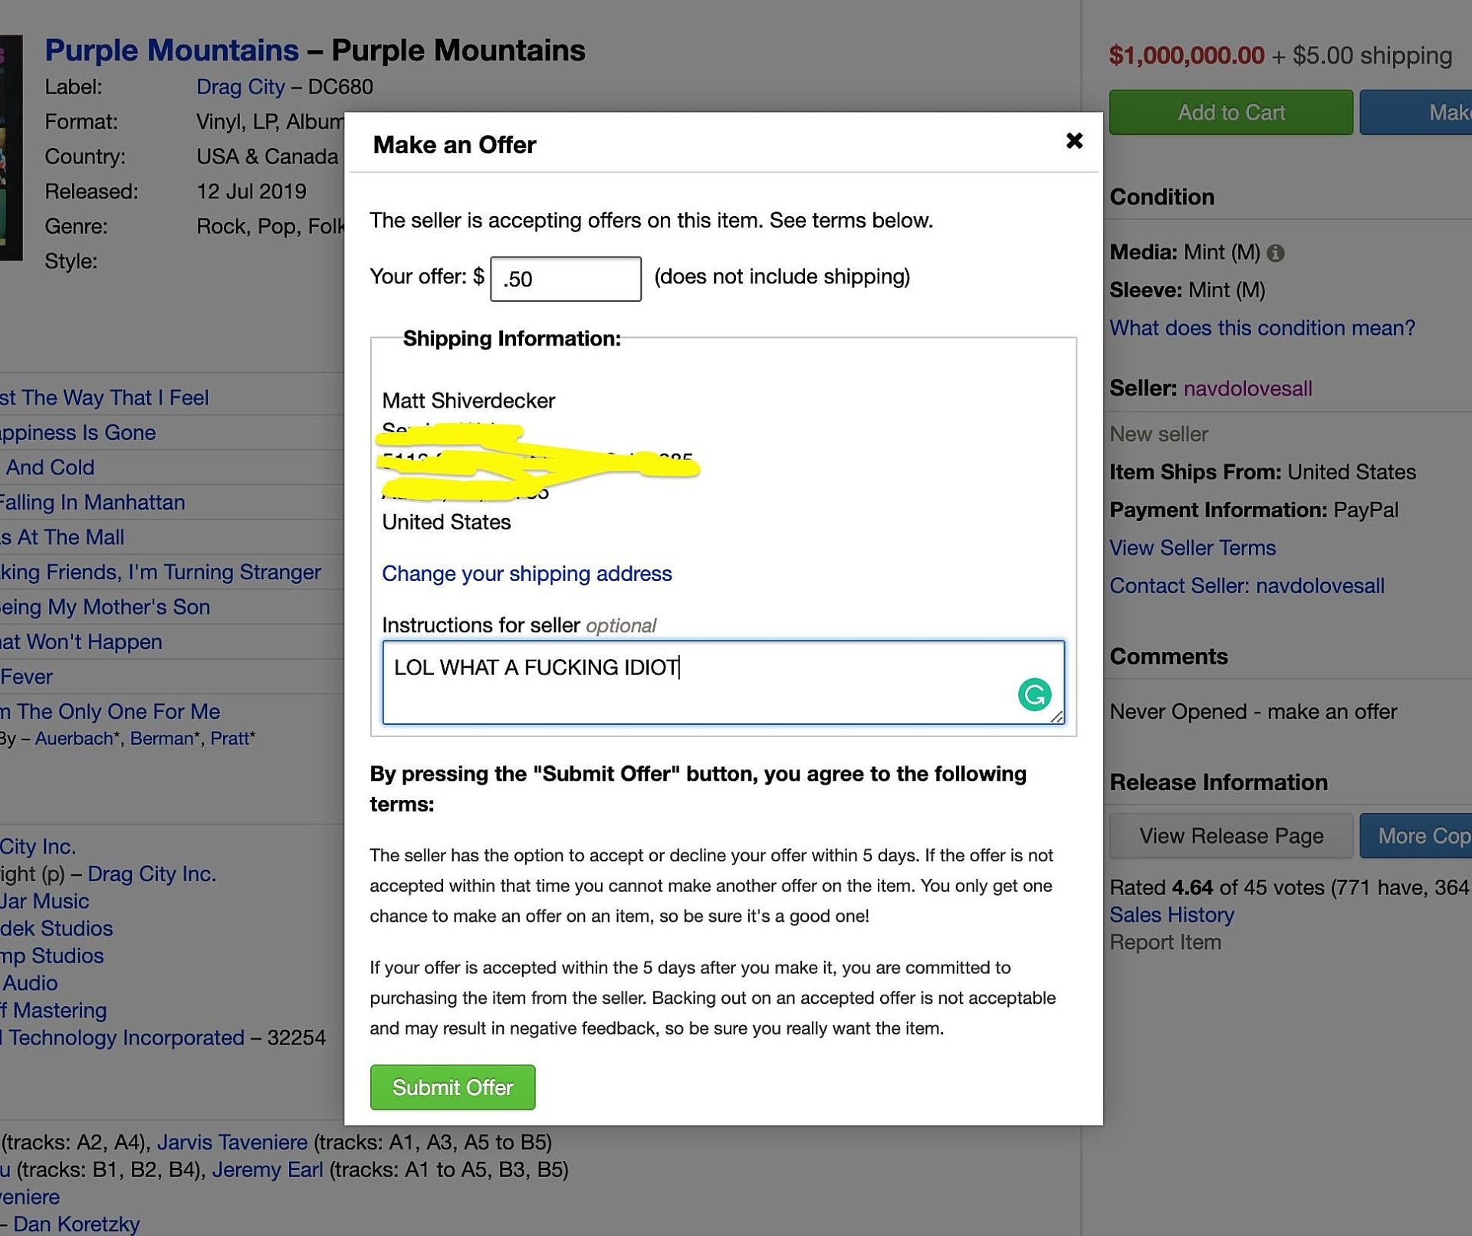Open the Drag City label link

click(x=241, y=87)
